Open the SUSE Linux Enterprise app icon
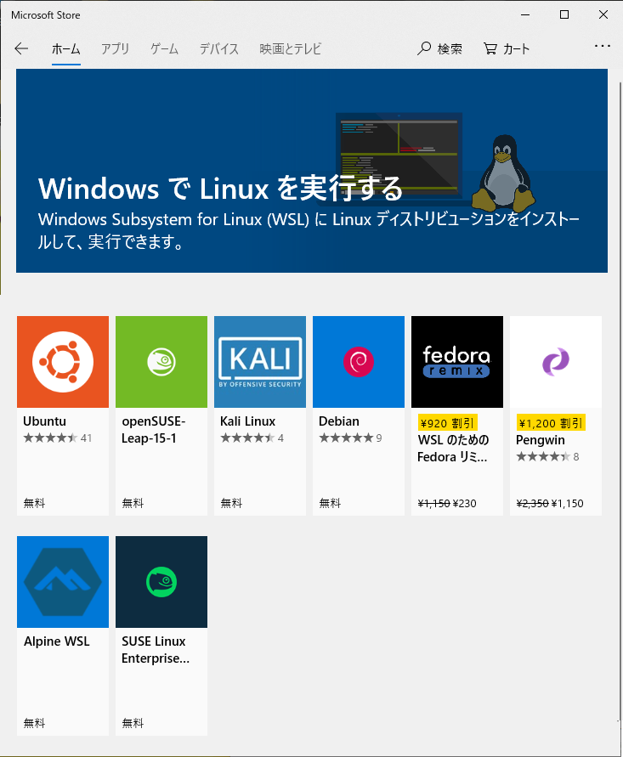Screen dimensions: 623x757 point(161,582)
